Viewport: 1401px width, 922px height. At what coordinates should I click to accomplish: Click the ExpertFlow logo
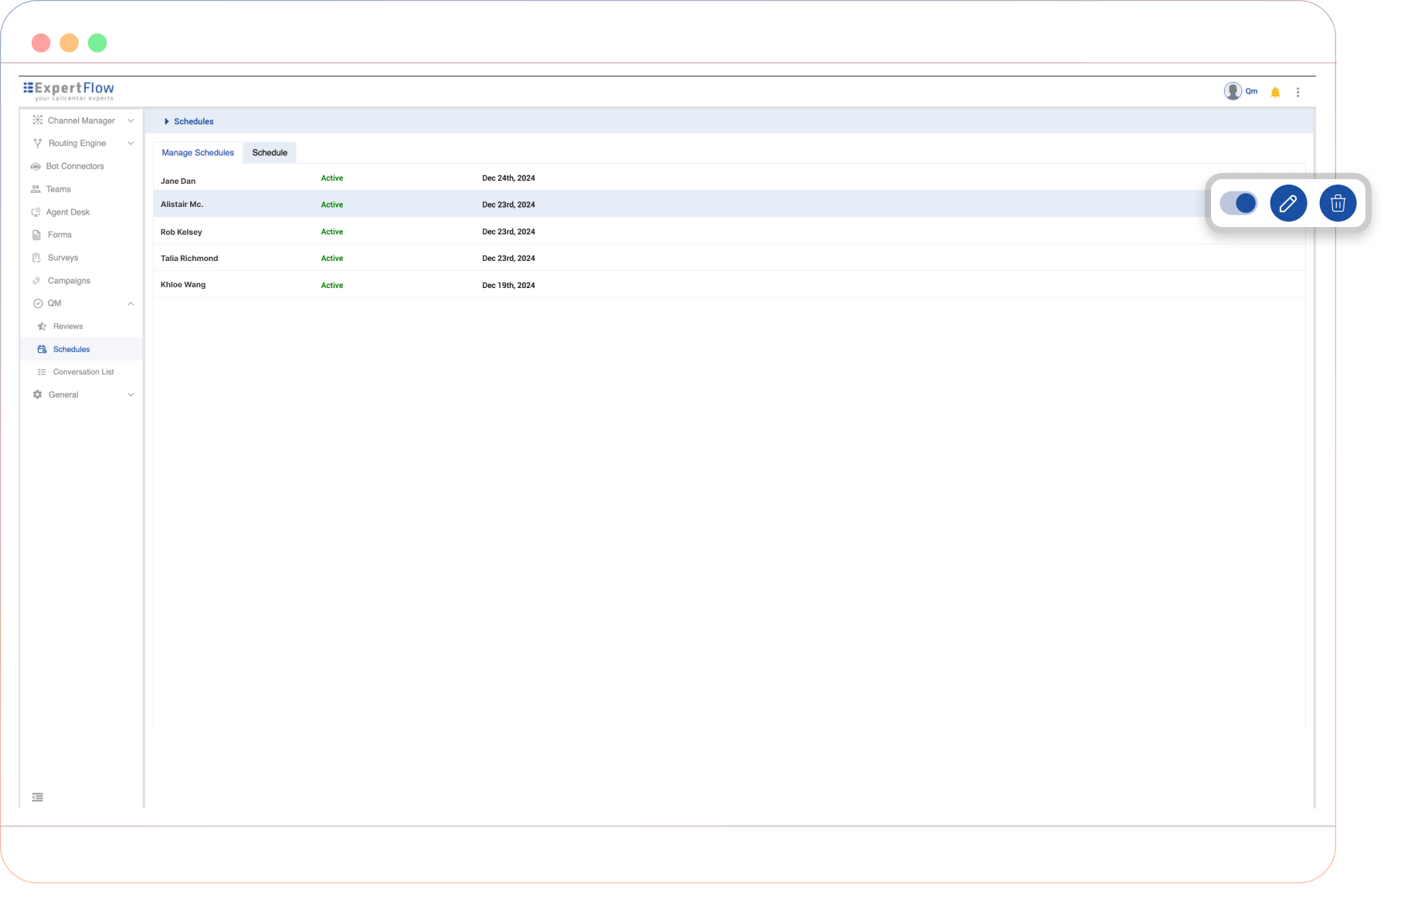[x=69, y=90]
